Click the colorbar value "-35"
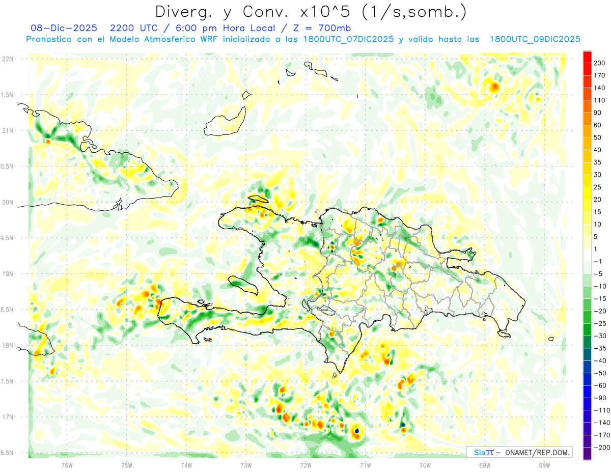The height and width of the screenshot is (472, 611). pos(600,348)
